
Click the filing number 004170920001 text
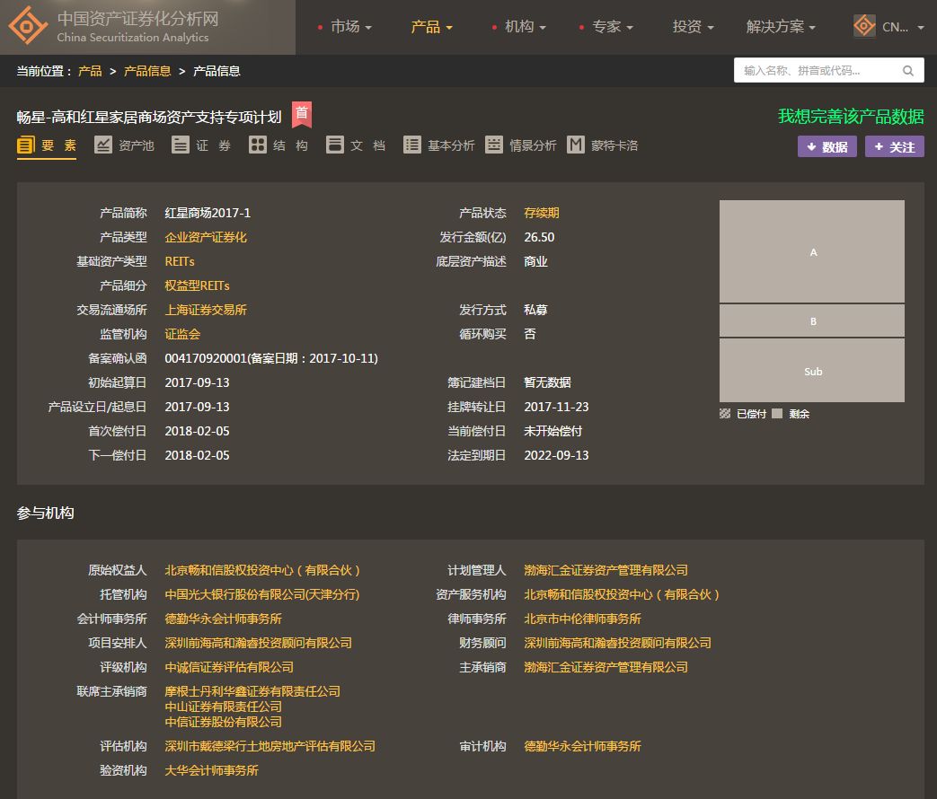pyautogui.click(x=206, y=358)
